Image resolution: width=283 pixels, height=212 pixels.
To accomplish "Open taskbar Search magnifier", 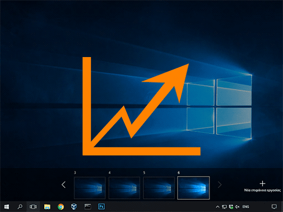I will pyautogui.click(x=20, y=207).
